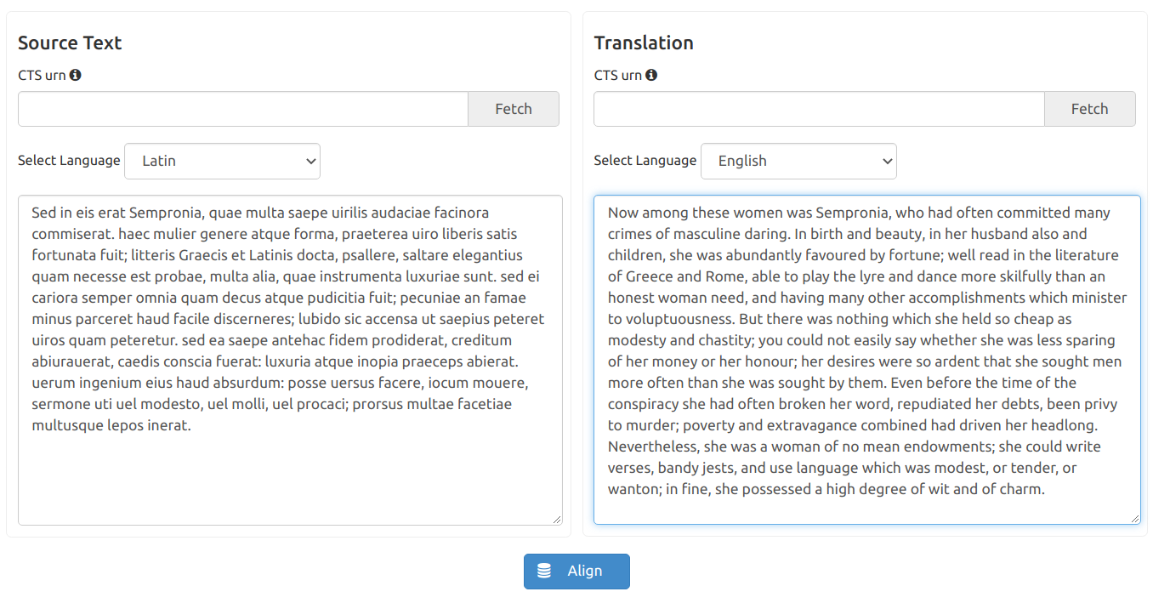Open the Latin source language dropdown
Viewport: 1153px width, 603px height.
click(222, 161)
